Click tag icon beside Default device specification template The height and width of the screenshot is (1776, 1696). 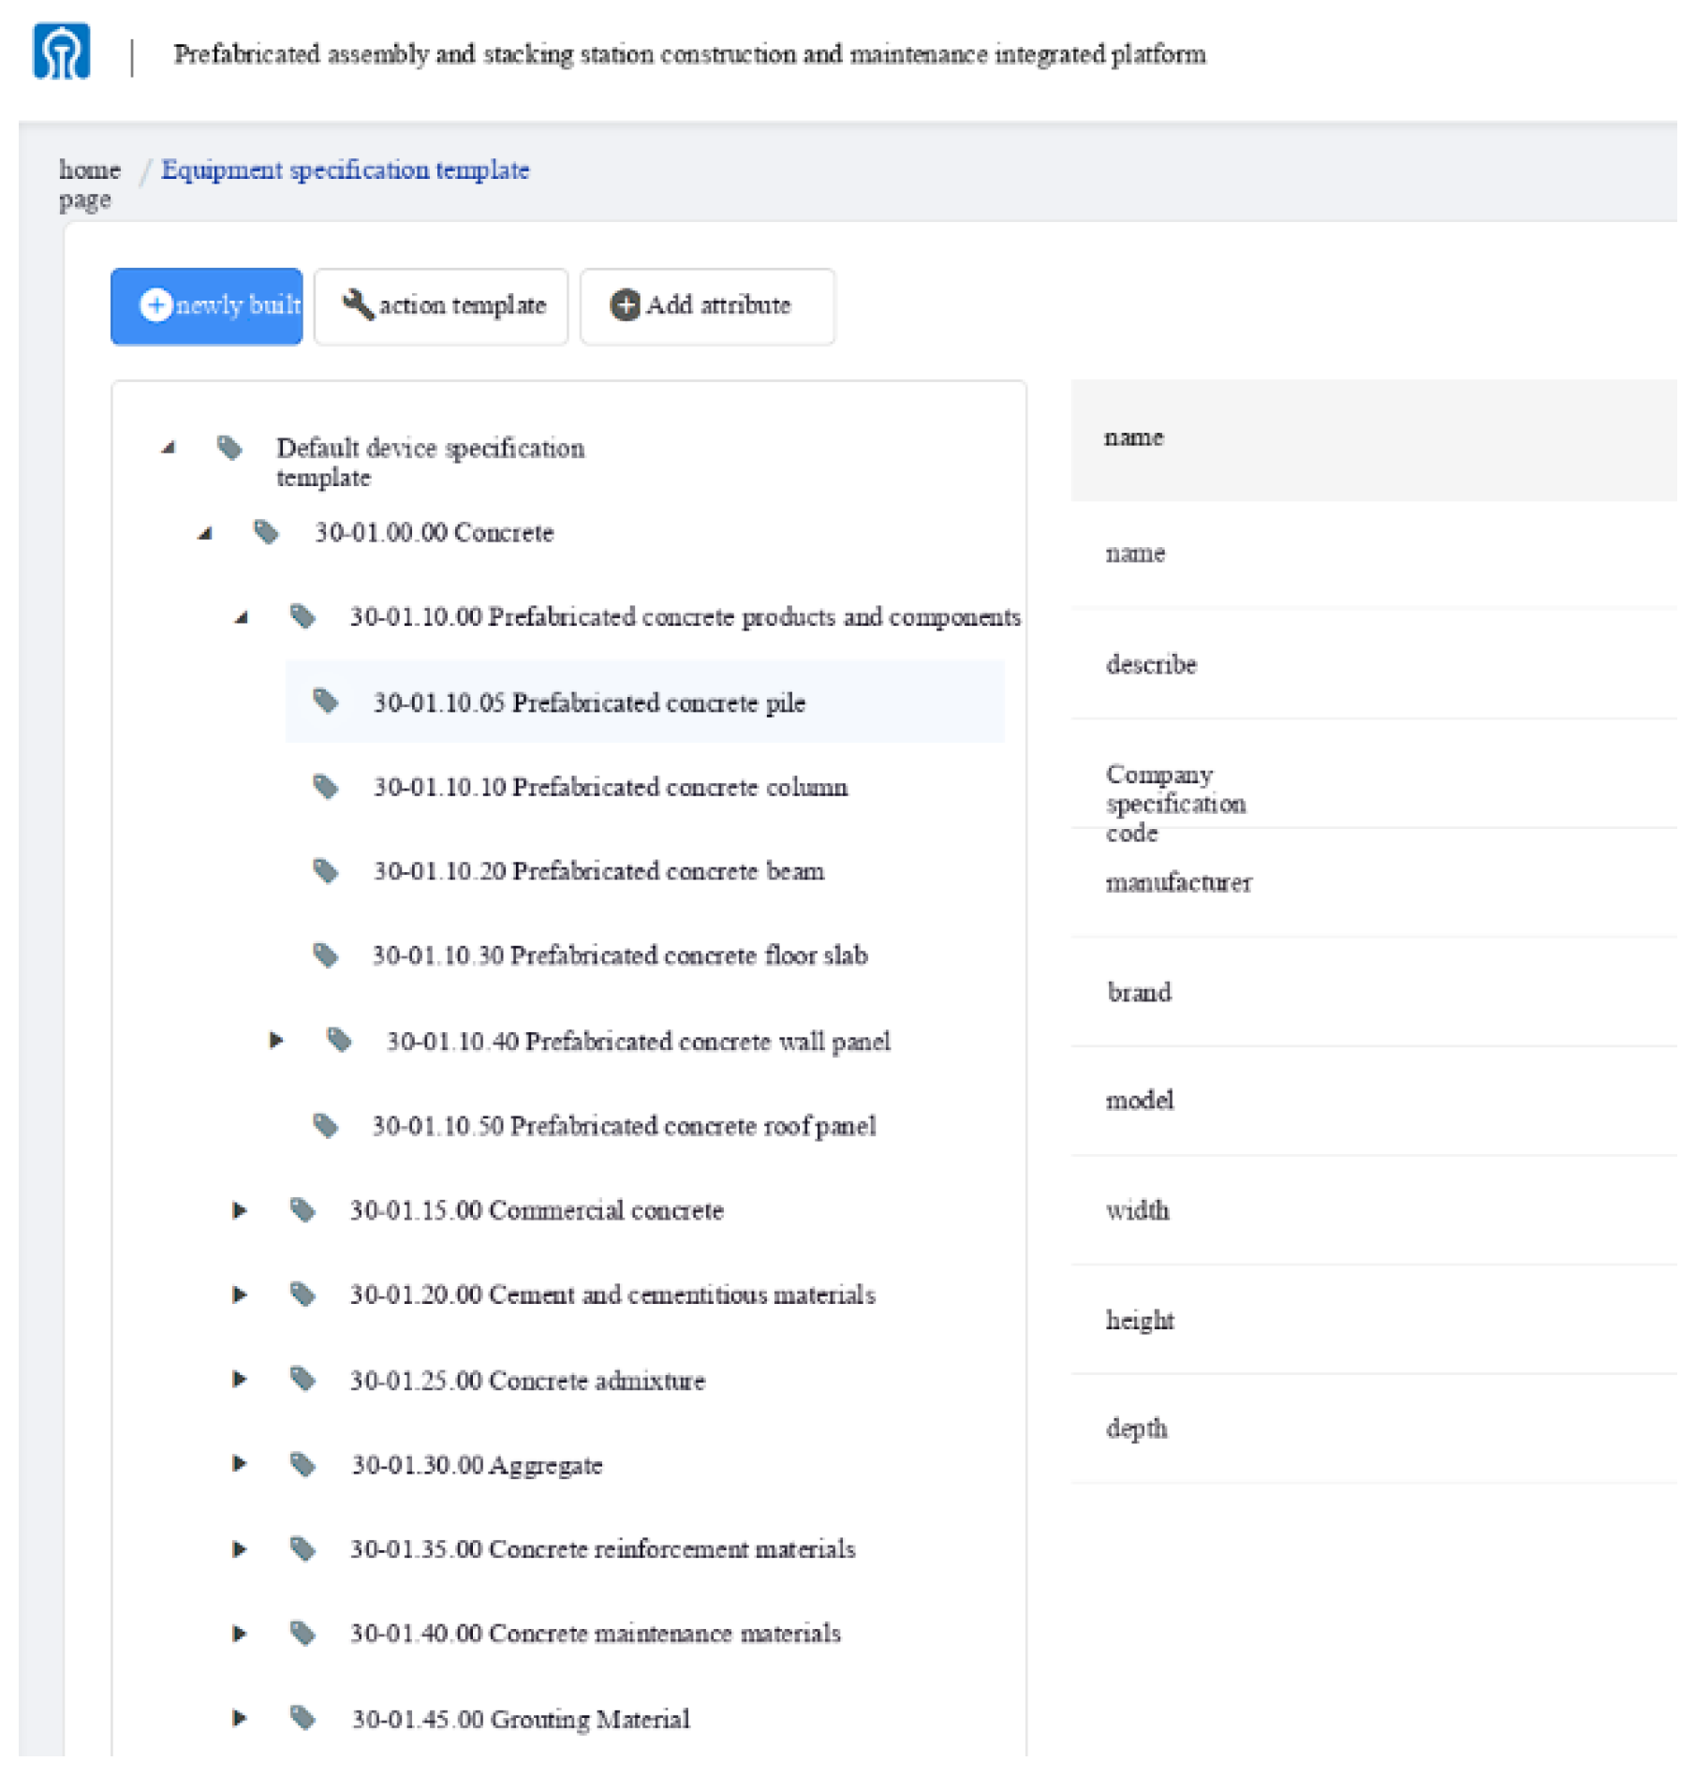click(229, 448)
